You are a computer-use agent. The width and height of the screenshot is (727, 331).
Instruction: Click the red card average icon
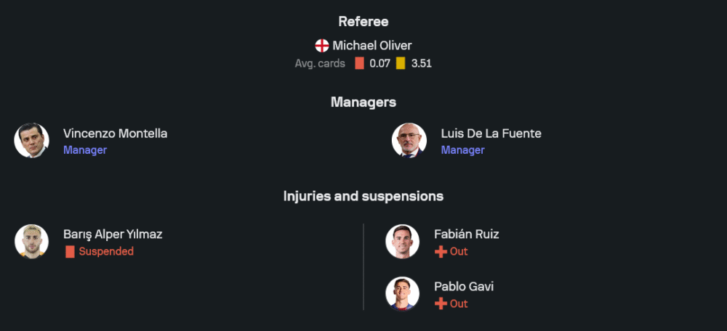coord(359,63)
